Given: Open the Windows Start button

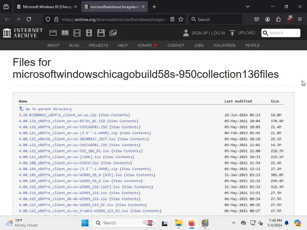Looking at the screenshot, I should click(x=85, y=223).
